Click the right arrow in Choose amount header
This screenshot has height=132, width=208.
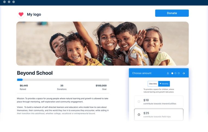(183, 73)
